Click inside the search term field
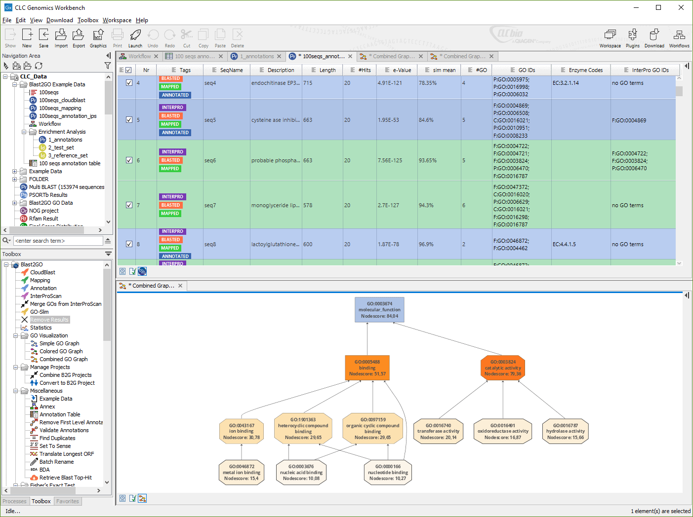 58,240
